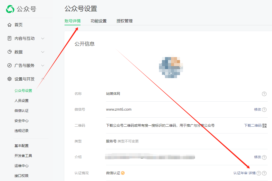
Task: Click the 详情 link in 认证情况
Action: (x=252, y=173)
